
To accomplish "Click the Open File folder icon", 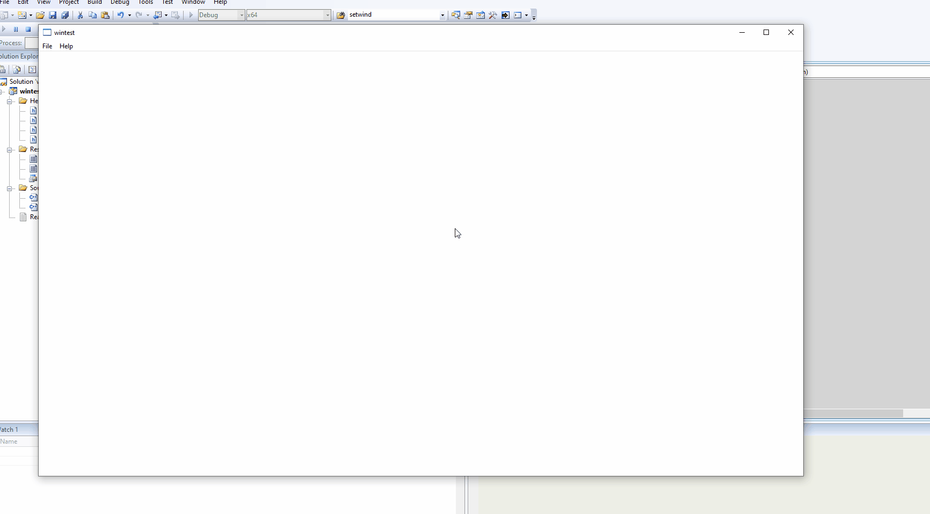I will pos(40,15).
